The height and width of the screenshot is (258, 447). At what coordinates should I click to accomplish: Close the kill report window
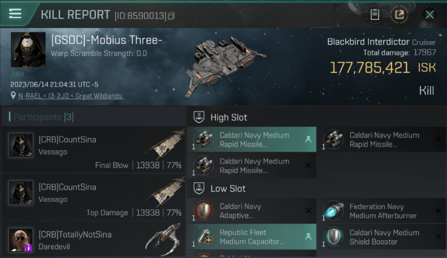point(429,14)
